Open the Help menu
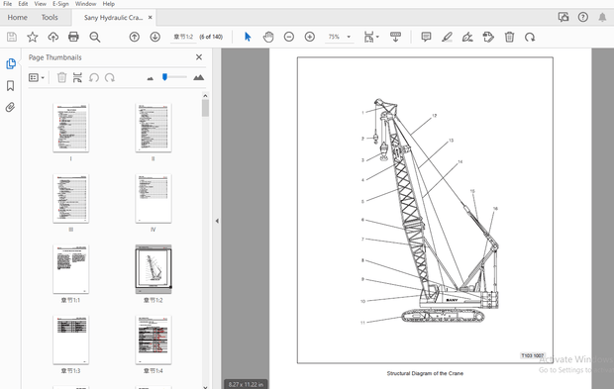The image size is (614, 389). pos(109,4)
